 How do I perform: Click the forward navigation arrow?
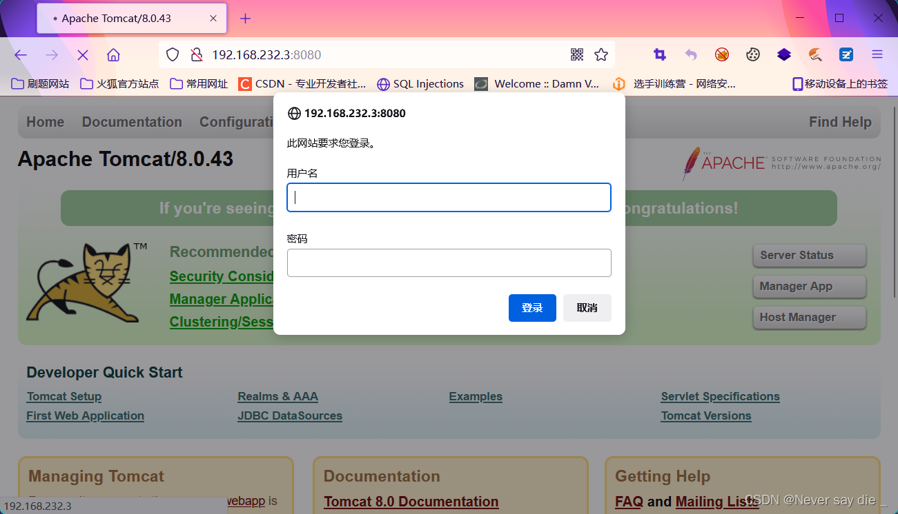click(52, 55)
